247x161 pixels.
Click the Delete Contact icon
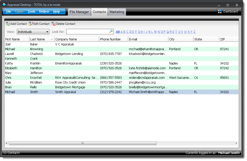click(53, 24)
